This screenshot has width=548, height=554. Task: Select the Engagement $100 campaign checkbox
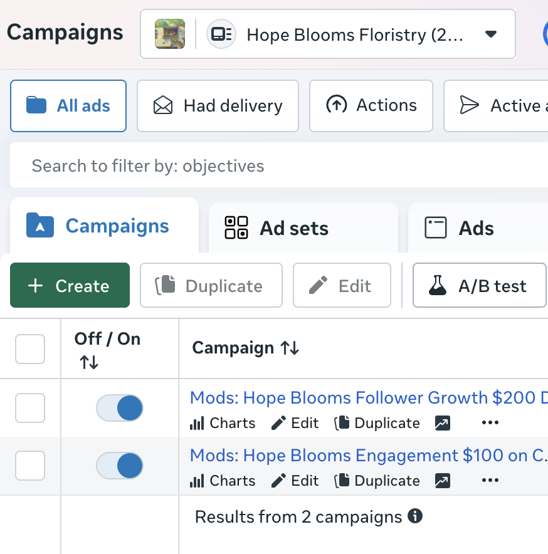coord(30,466)
